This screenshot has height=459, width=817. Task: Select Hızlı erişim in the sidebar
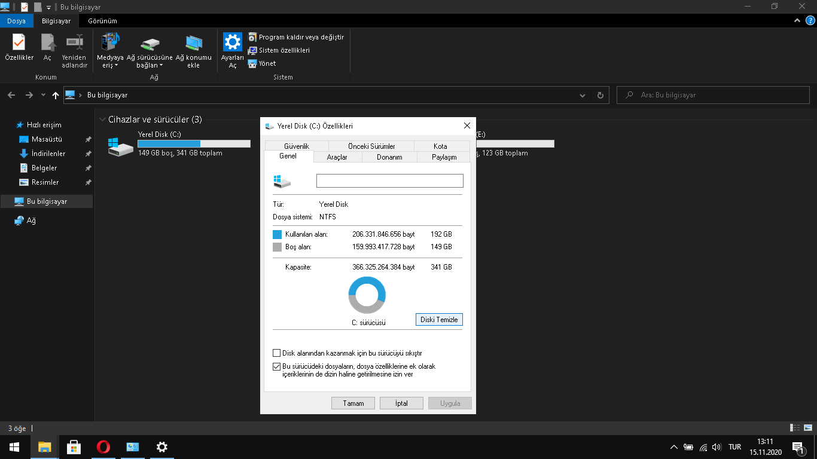[x=44, y=125]
